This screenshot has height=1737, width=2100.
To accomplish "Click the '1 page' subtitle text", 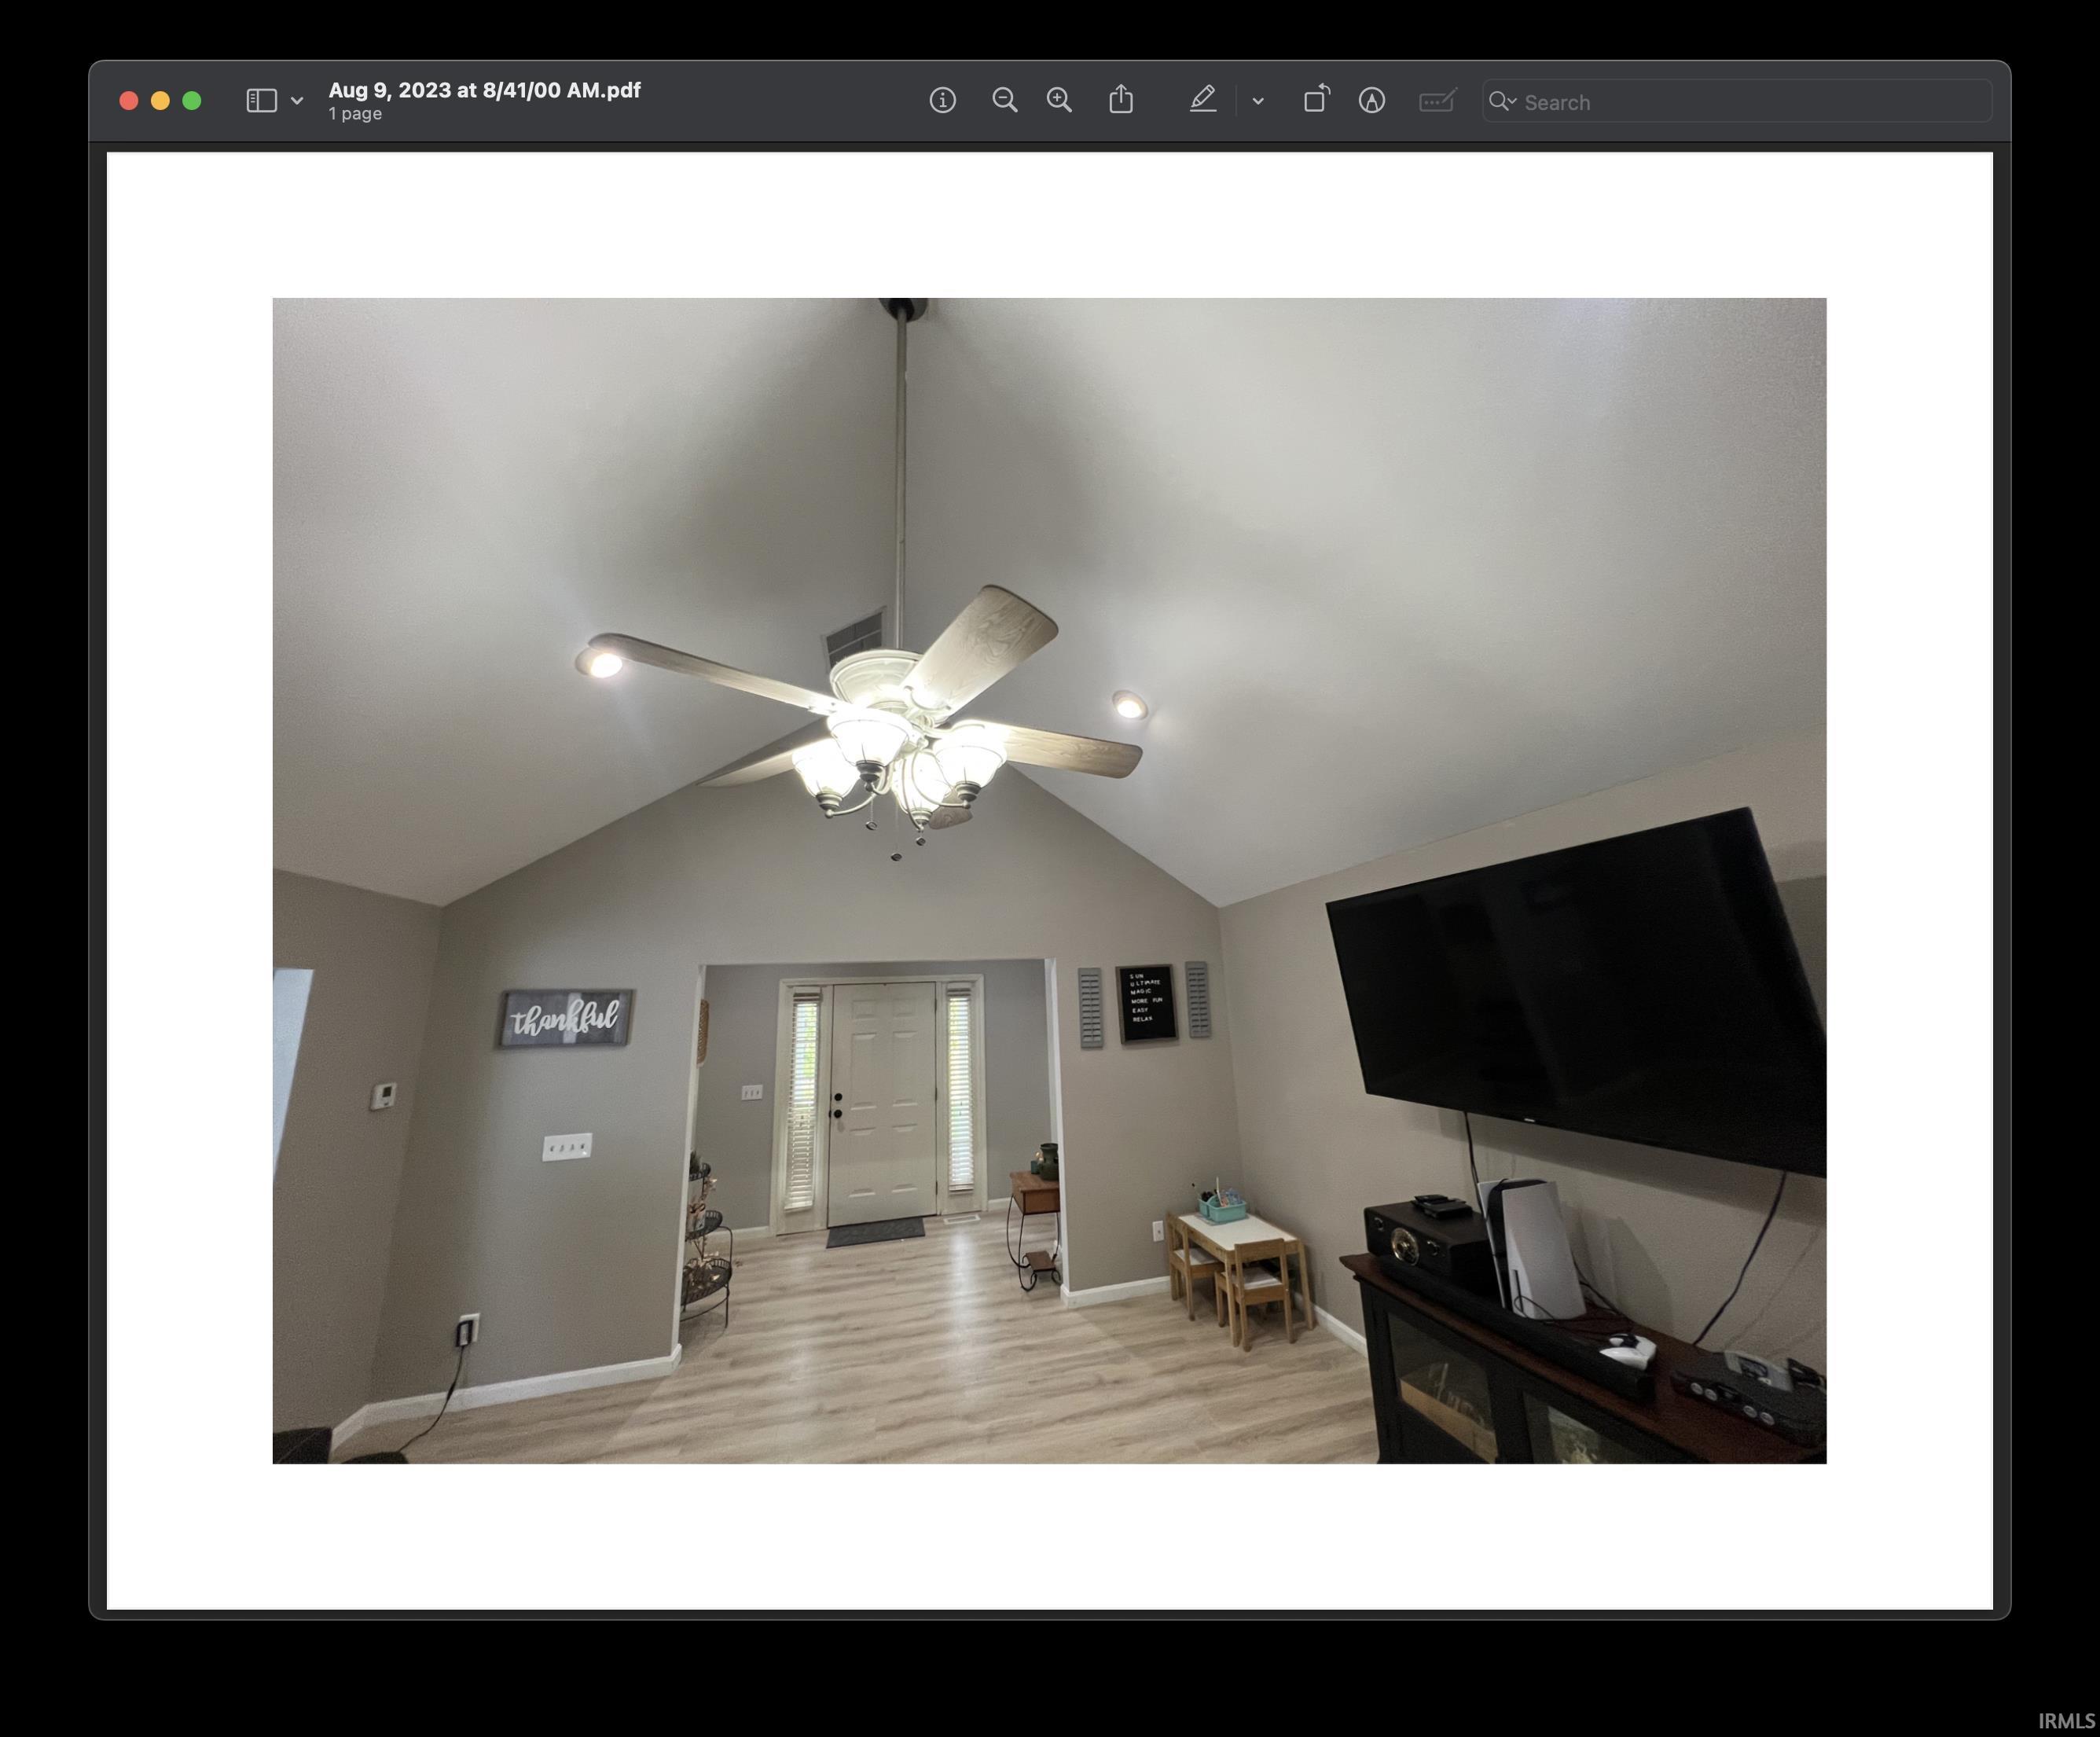I will tap(355, 114).
